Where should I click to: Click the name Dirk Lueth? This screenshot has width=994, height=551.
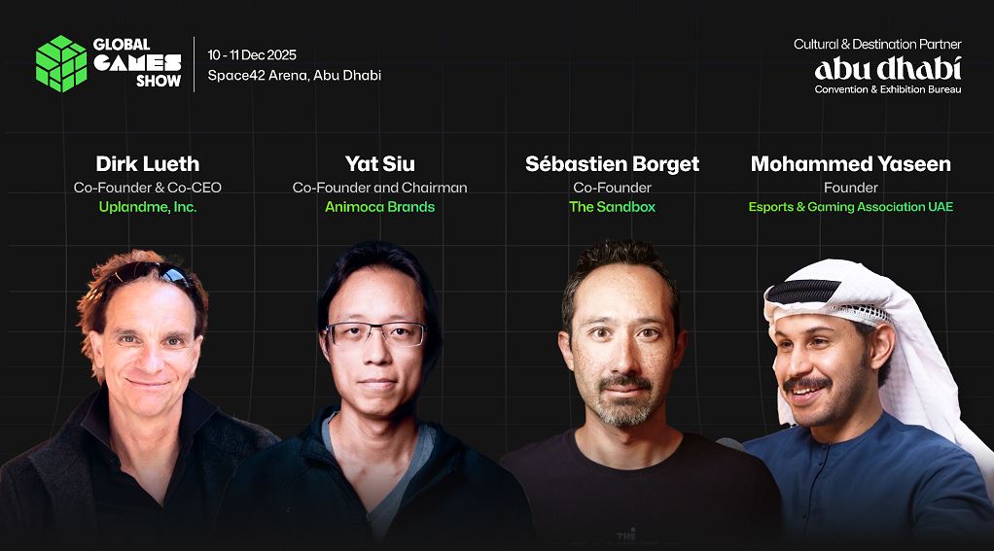tap(148, 164)
